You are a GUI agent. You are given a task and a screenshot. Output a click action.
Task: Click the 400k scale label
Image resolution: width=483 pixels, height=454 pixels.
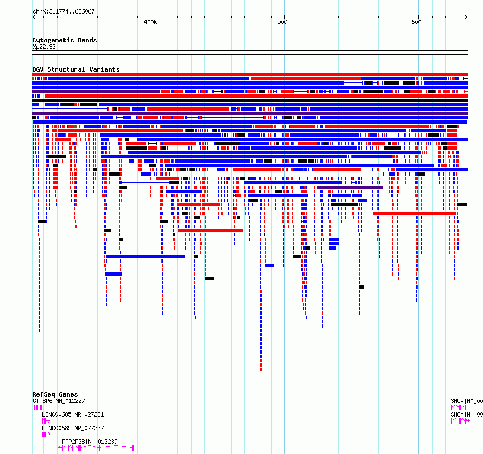150,22
